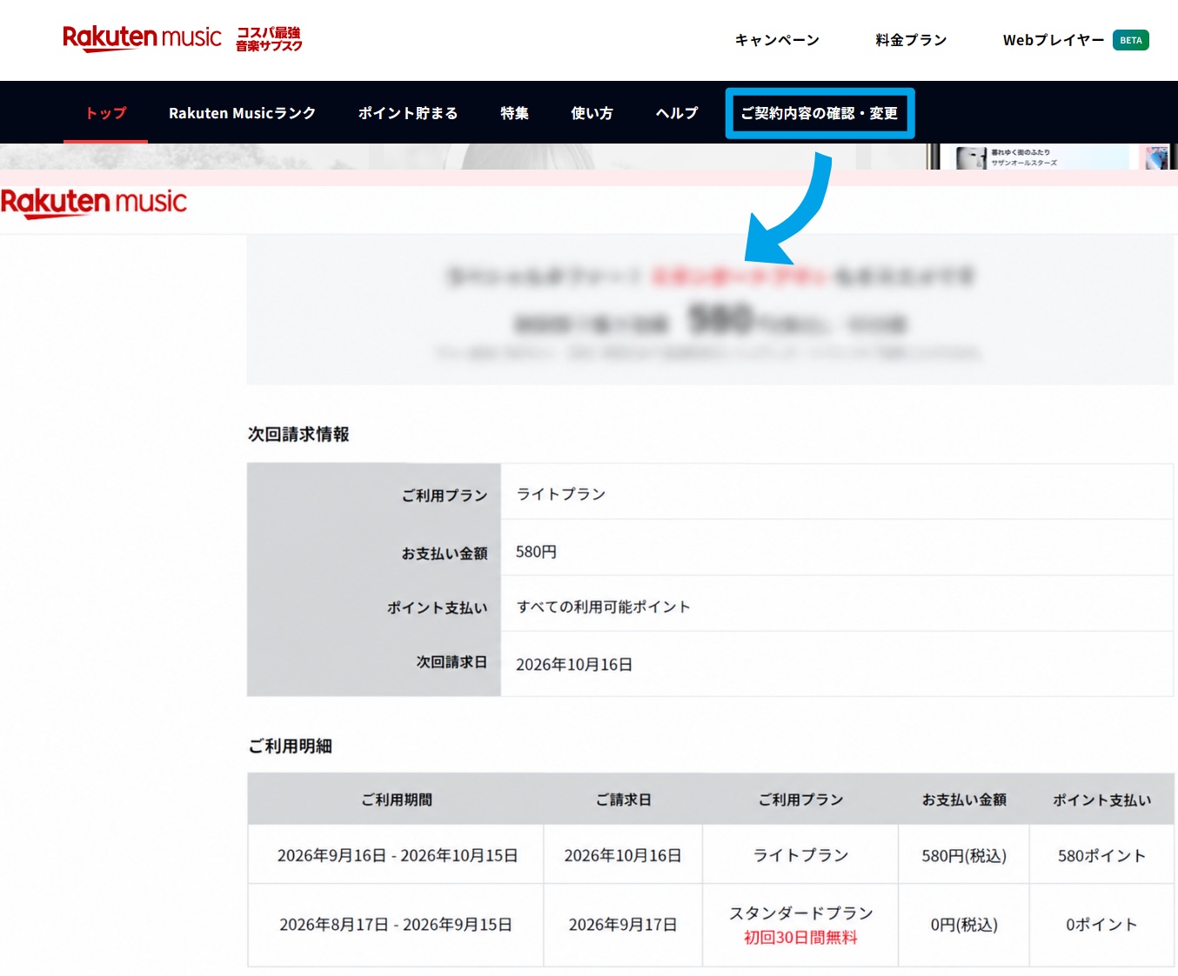Click the red 初回30日間無料 note
Viewport: 1178px width, 976px height.
click(x=800, y=938)
